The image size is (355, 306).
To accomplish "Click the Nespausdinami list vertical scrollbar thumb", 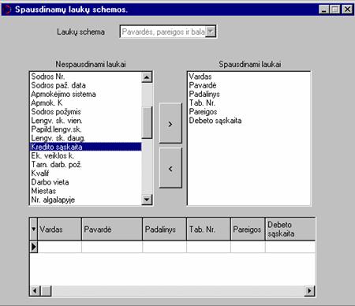I will [x=147, y=122].
